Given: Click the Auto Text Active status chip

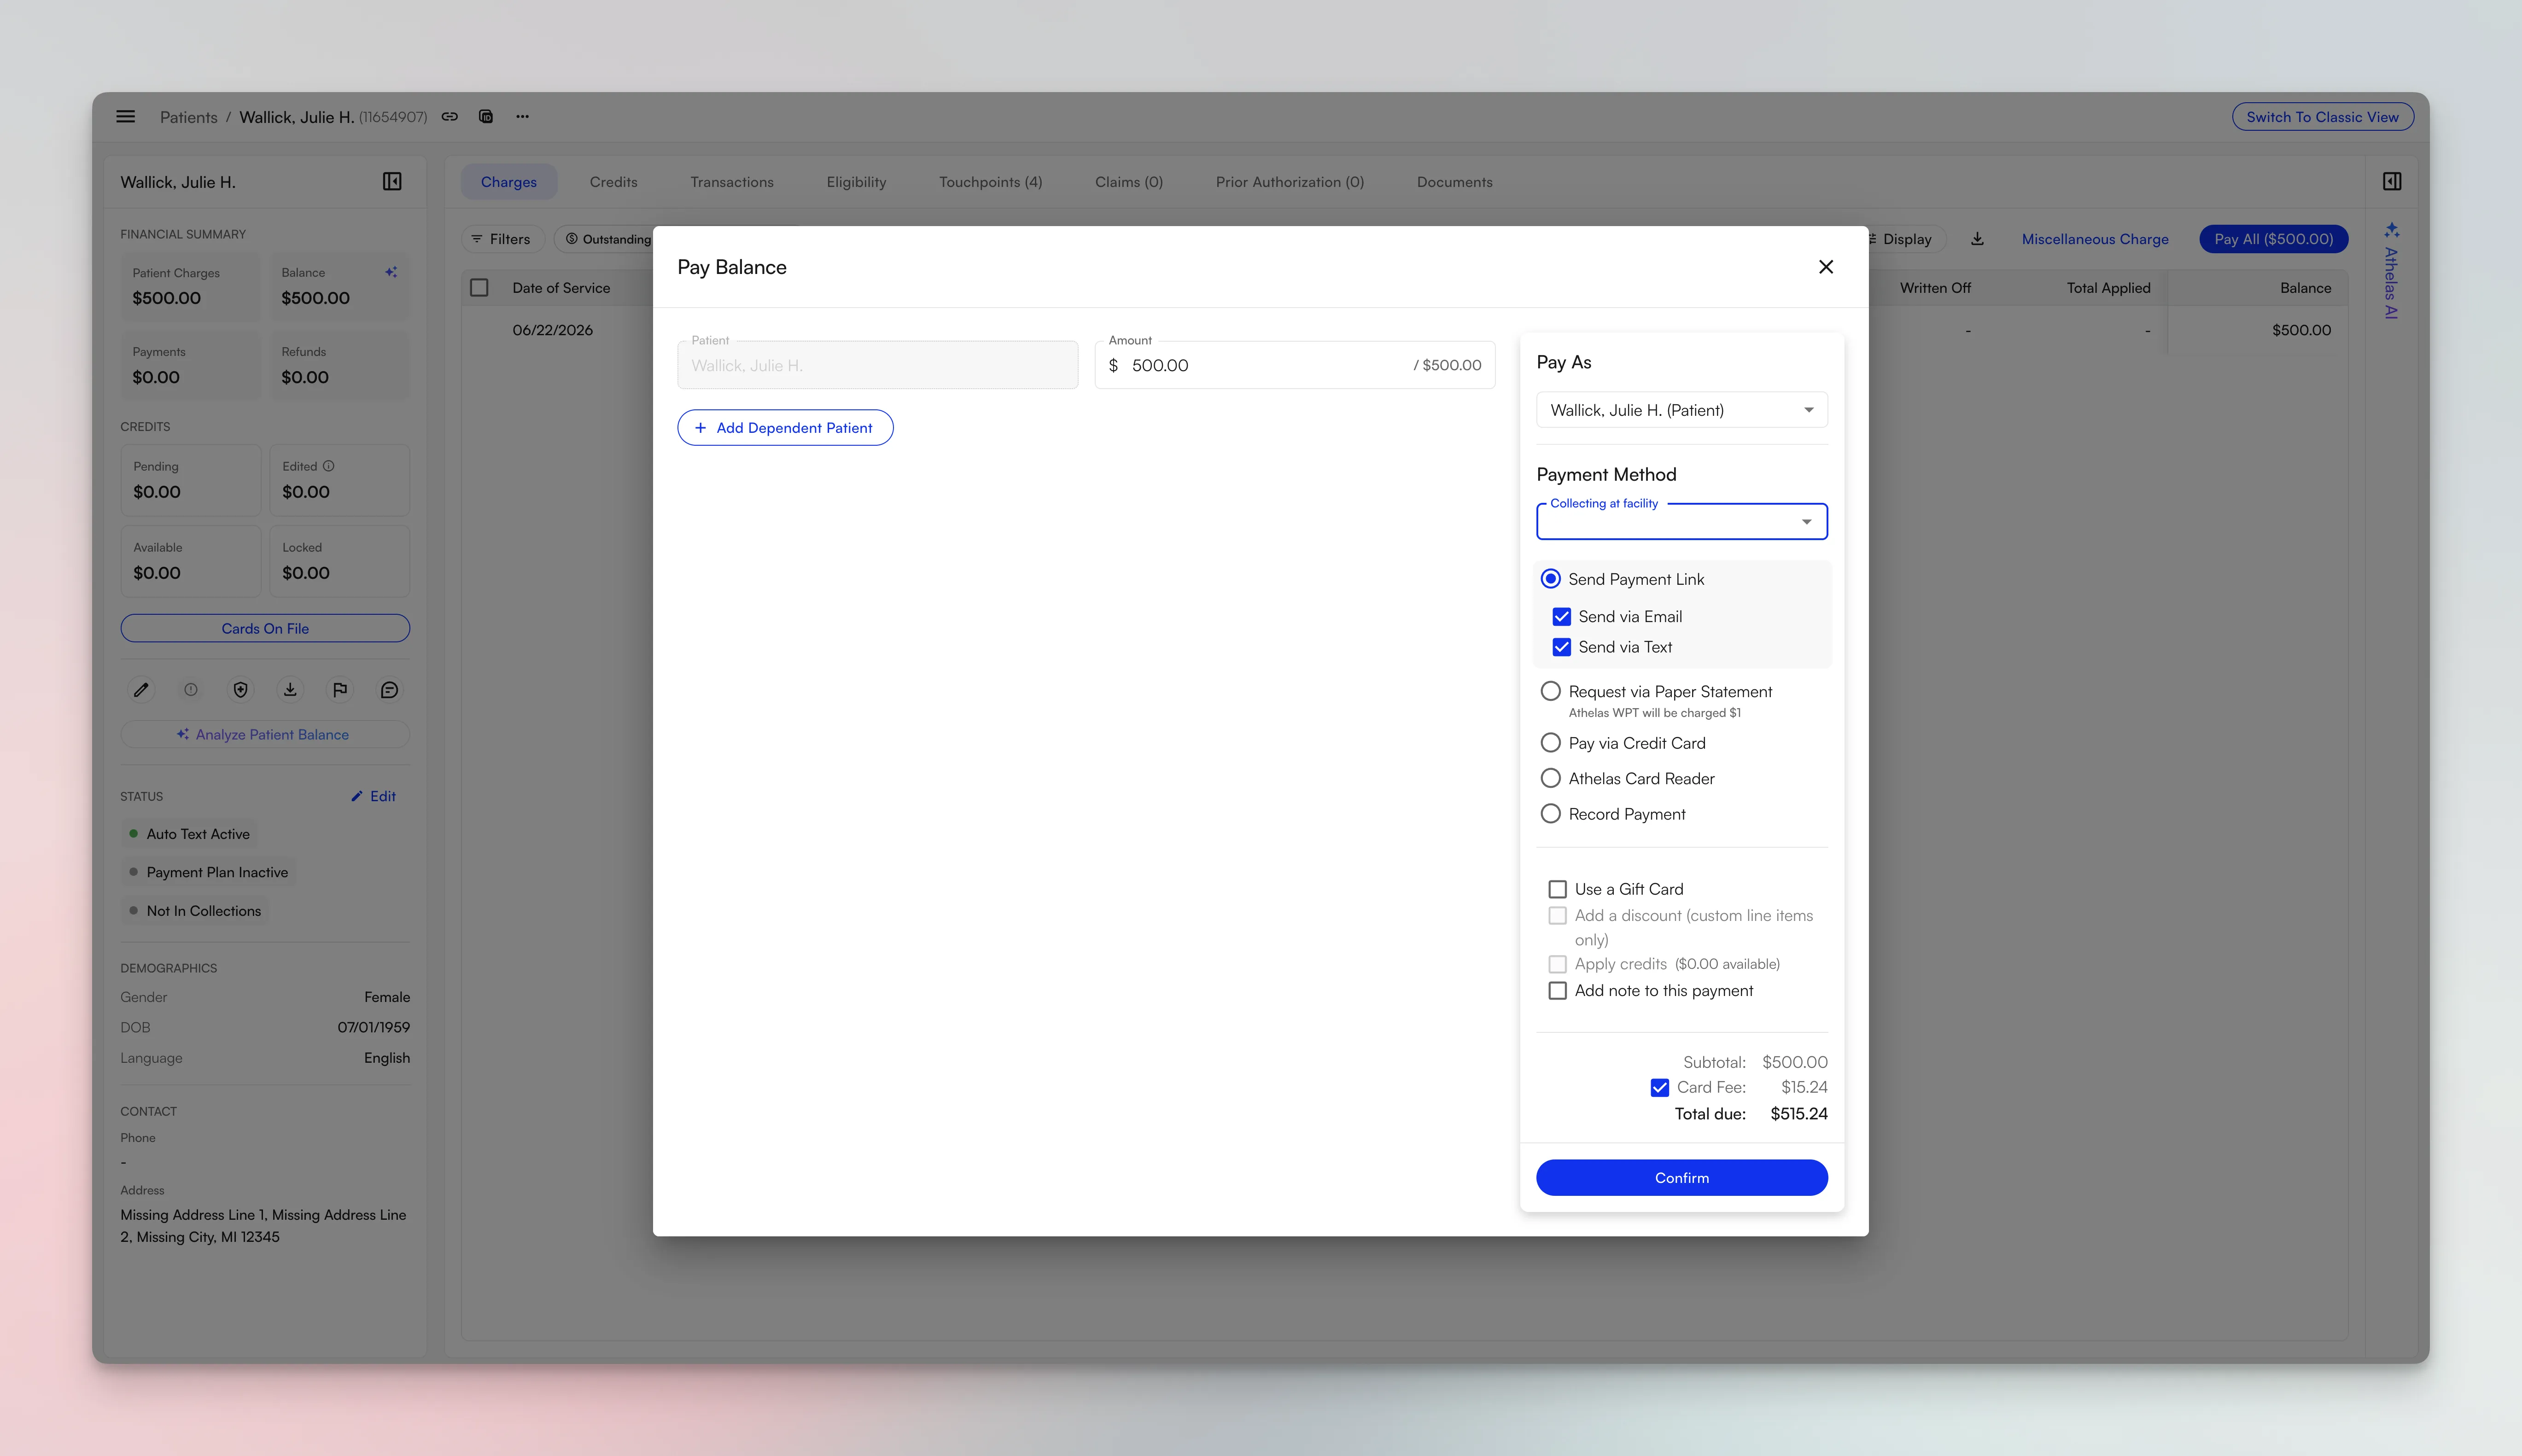Looking at the screenshot, I should [189, 834].
